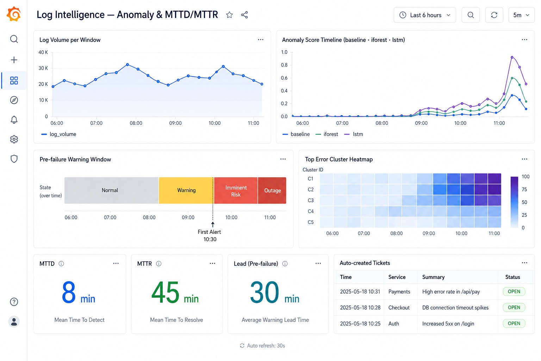541x361 pixels.
Task: Click 'DB connection timeout spikes' summary
Action: tap(455, 308)
